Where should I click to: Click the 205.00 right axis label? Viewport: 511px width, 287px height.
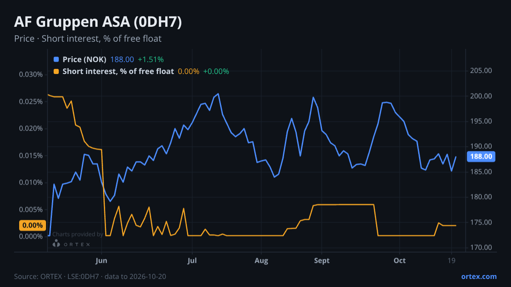point(482,71)
